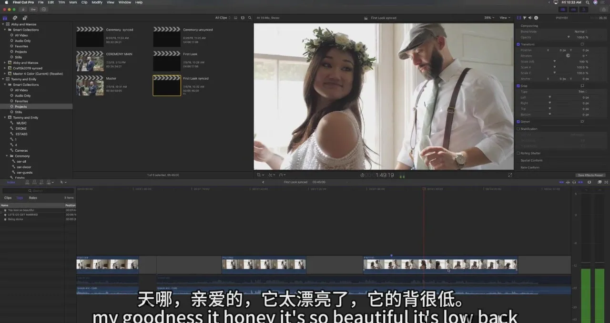Select 'You look so beautiful' marker row
This screenshot has width=610, height=323.
tap(38, 210)
